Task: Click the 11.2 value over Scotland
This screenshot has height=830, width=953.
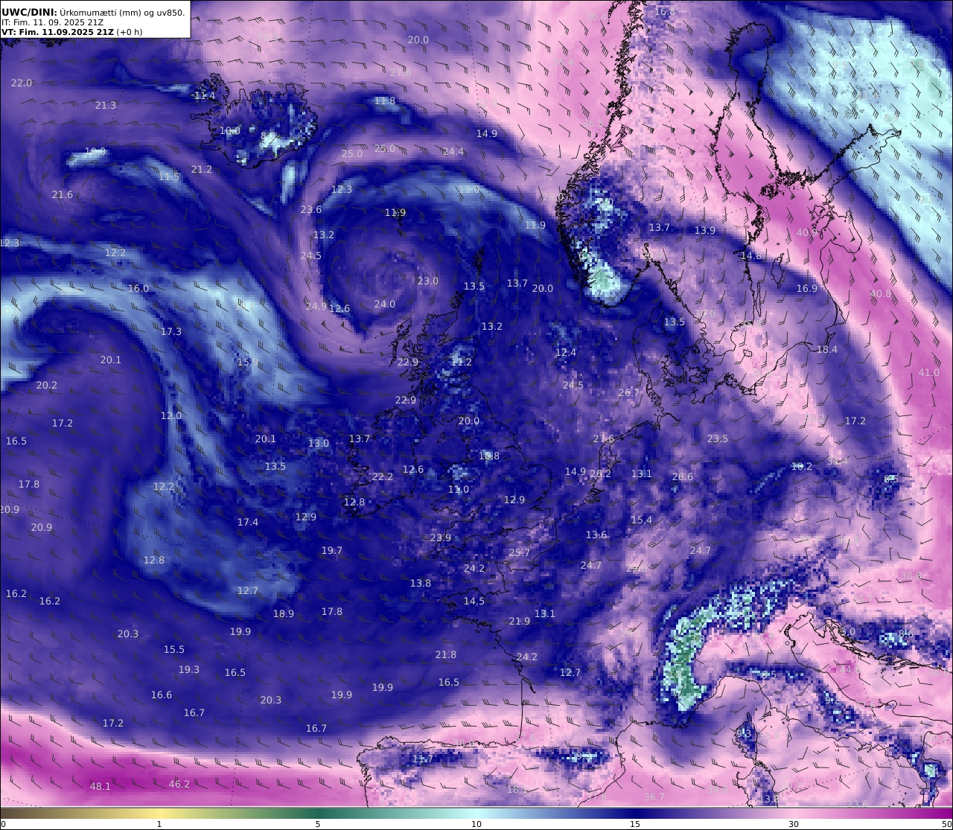Action: pyautogui.click(x=462, y=362)
